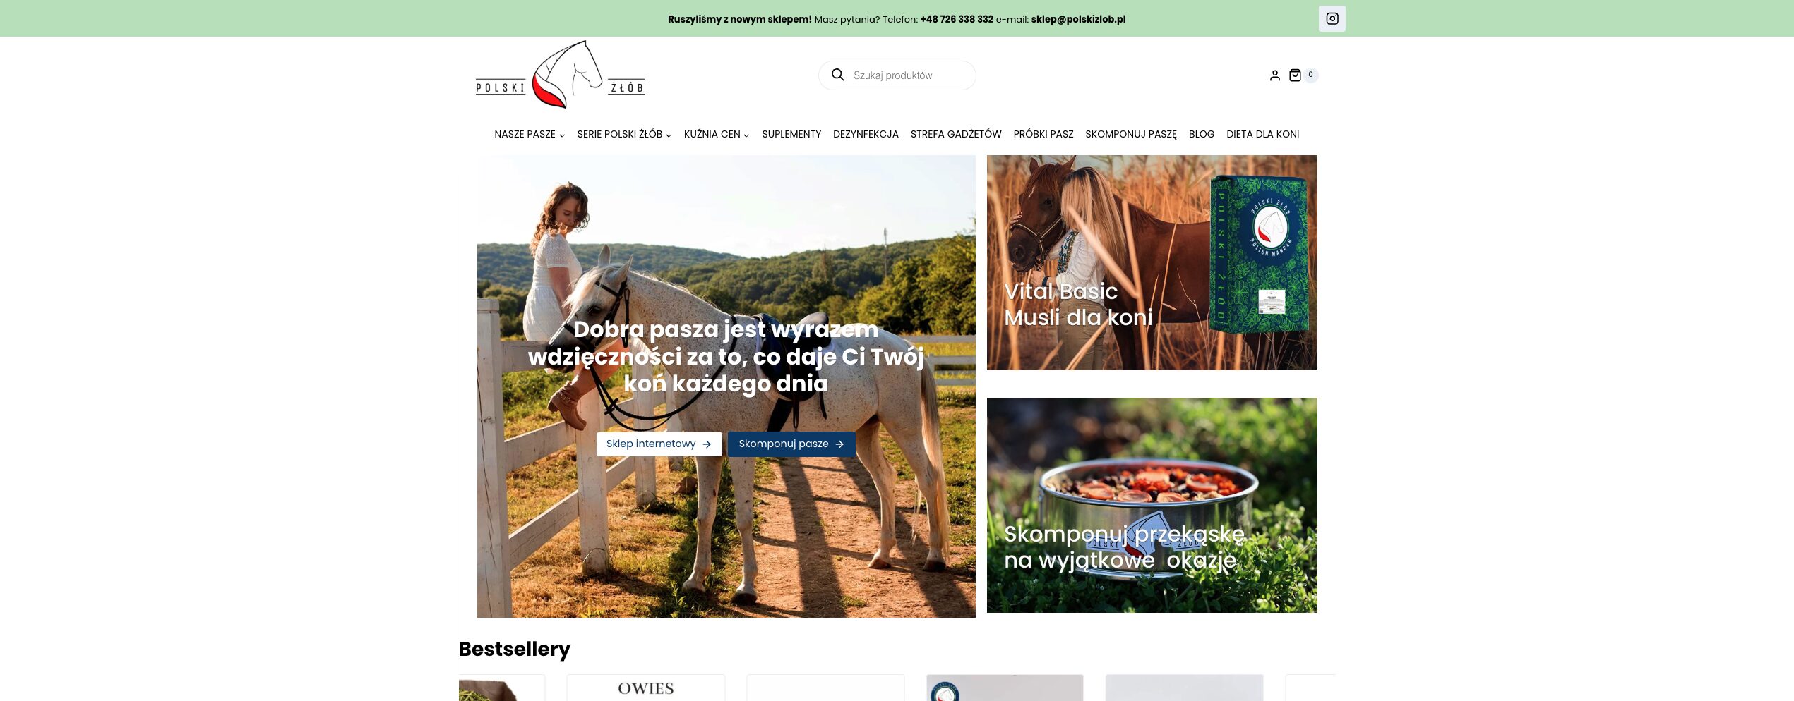Go to the Dezynfekcja category
Image resolution: width=1794 pixels, height=701 pixels.
(x=866, y=134)
